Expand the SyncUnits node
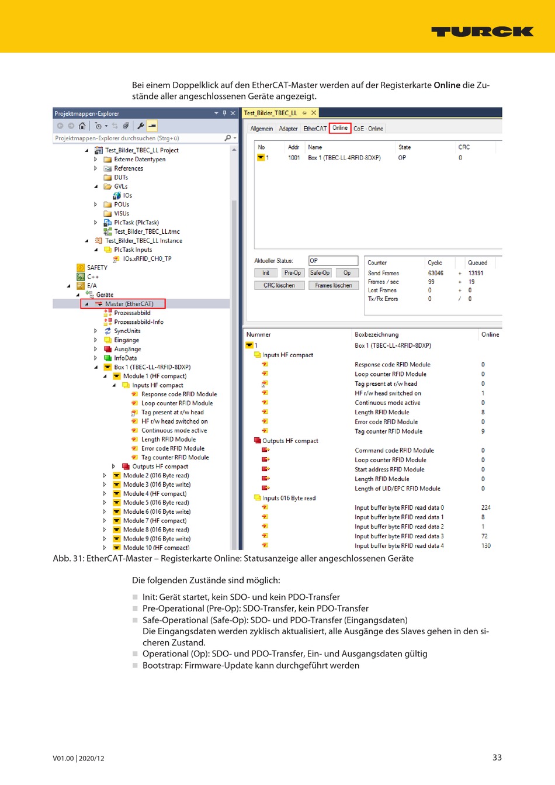The height and width of the screenshot is (785, 555). click(96, 331)
